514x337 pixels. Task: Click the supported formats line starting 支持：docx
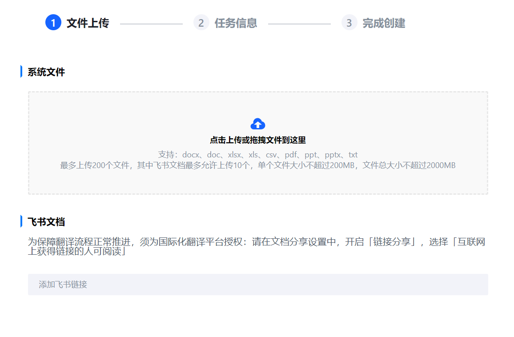(258, 155)
